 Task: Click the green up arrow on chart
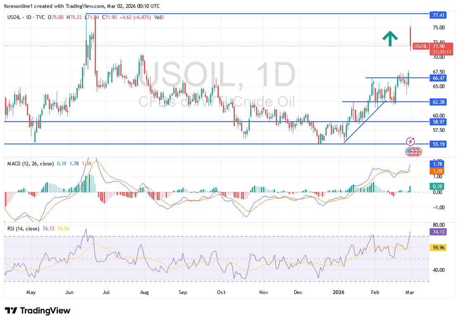390,38
